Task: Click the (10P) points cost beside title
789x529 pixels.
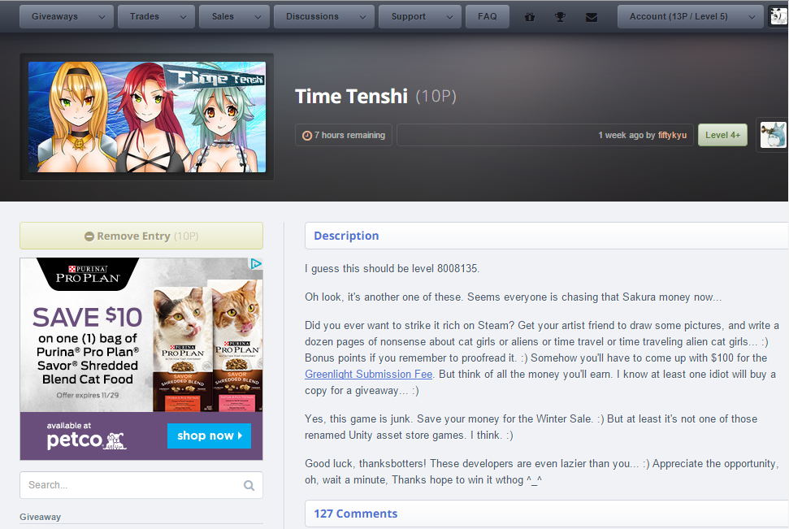Action: click(436, 96)
